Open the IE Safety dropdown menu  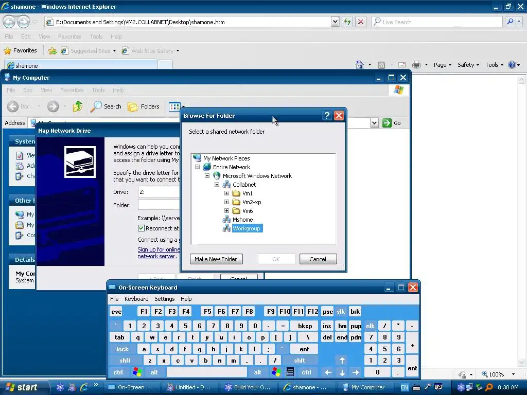[x=468, y=65]
